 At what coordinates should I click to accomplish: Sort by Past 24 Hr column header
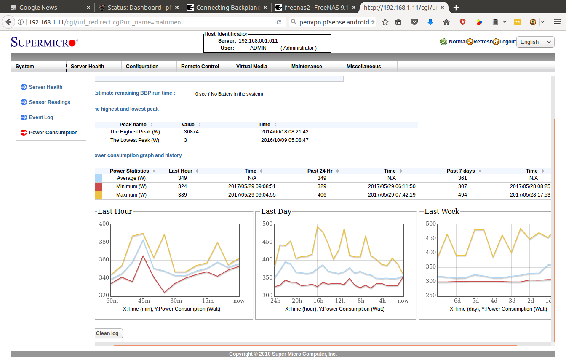323,171
